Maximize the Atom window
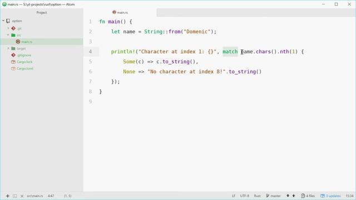The height and width of the screenshot is (200, 356). pos(336,4)
